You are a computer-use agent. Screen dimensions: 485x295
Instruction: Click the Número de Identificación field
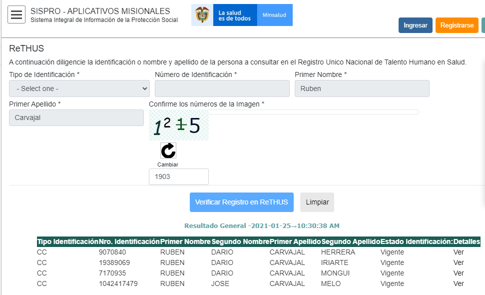222,88
